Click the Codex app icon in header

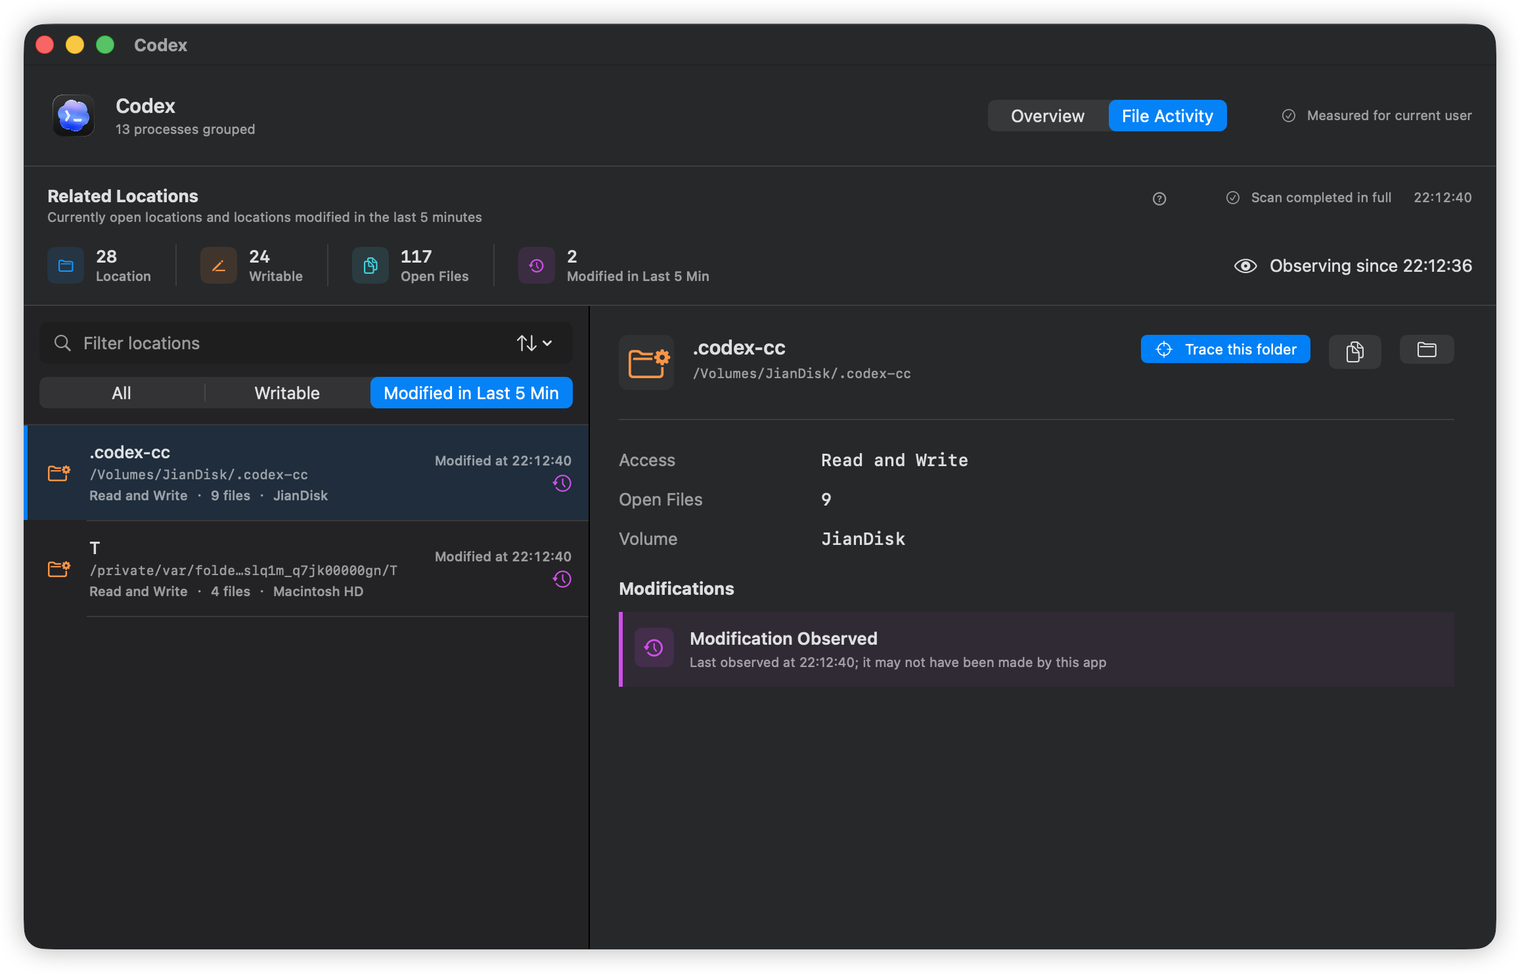(x=73, y=116)
